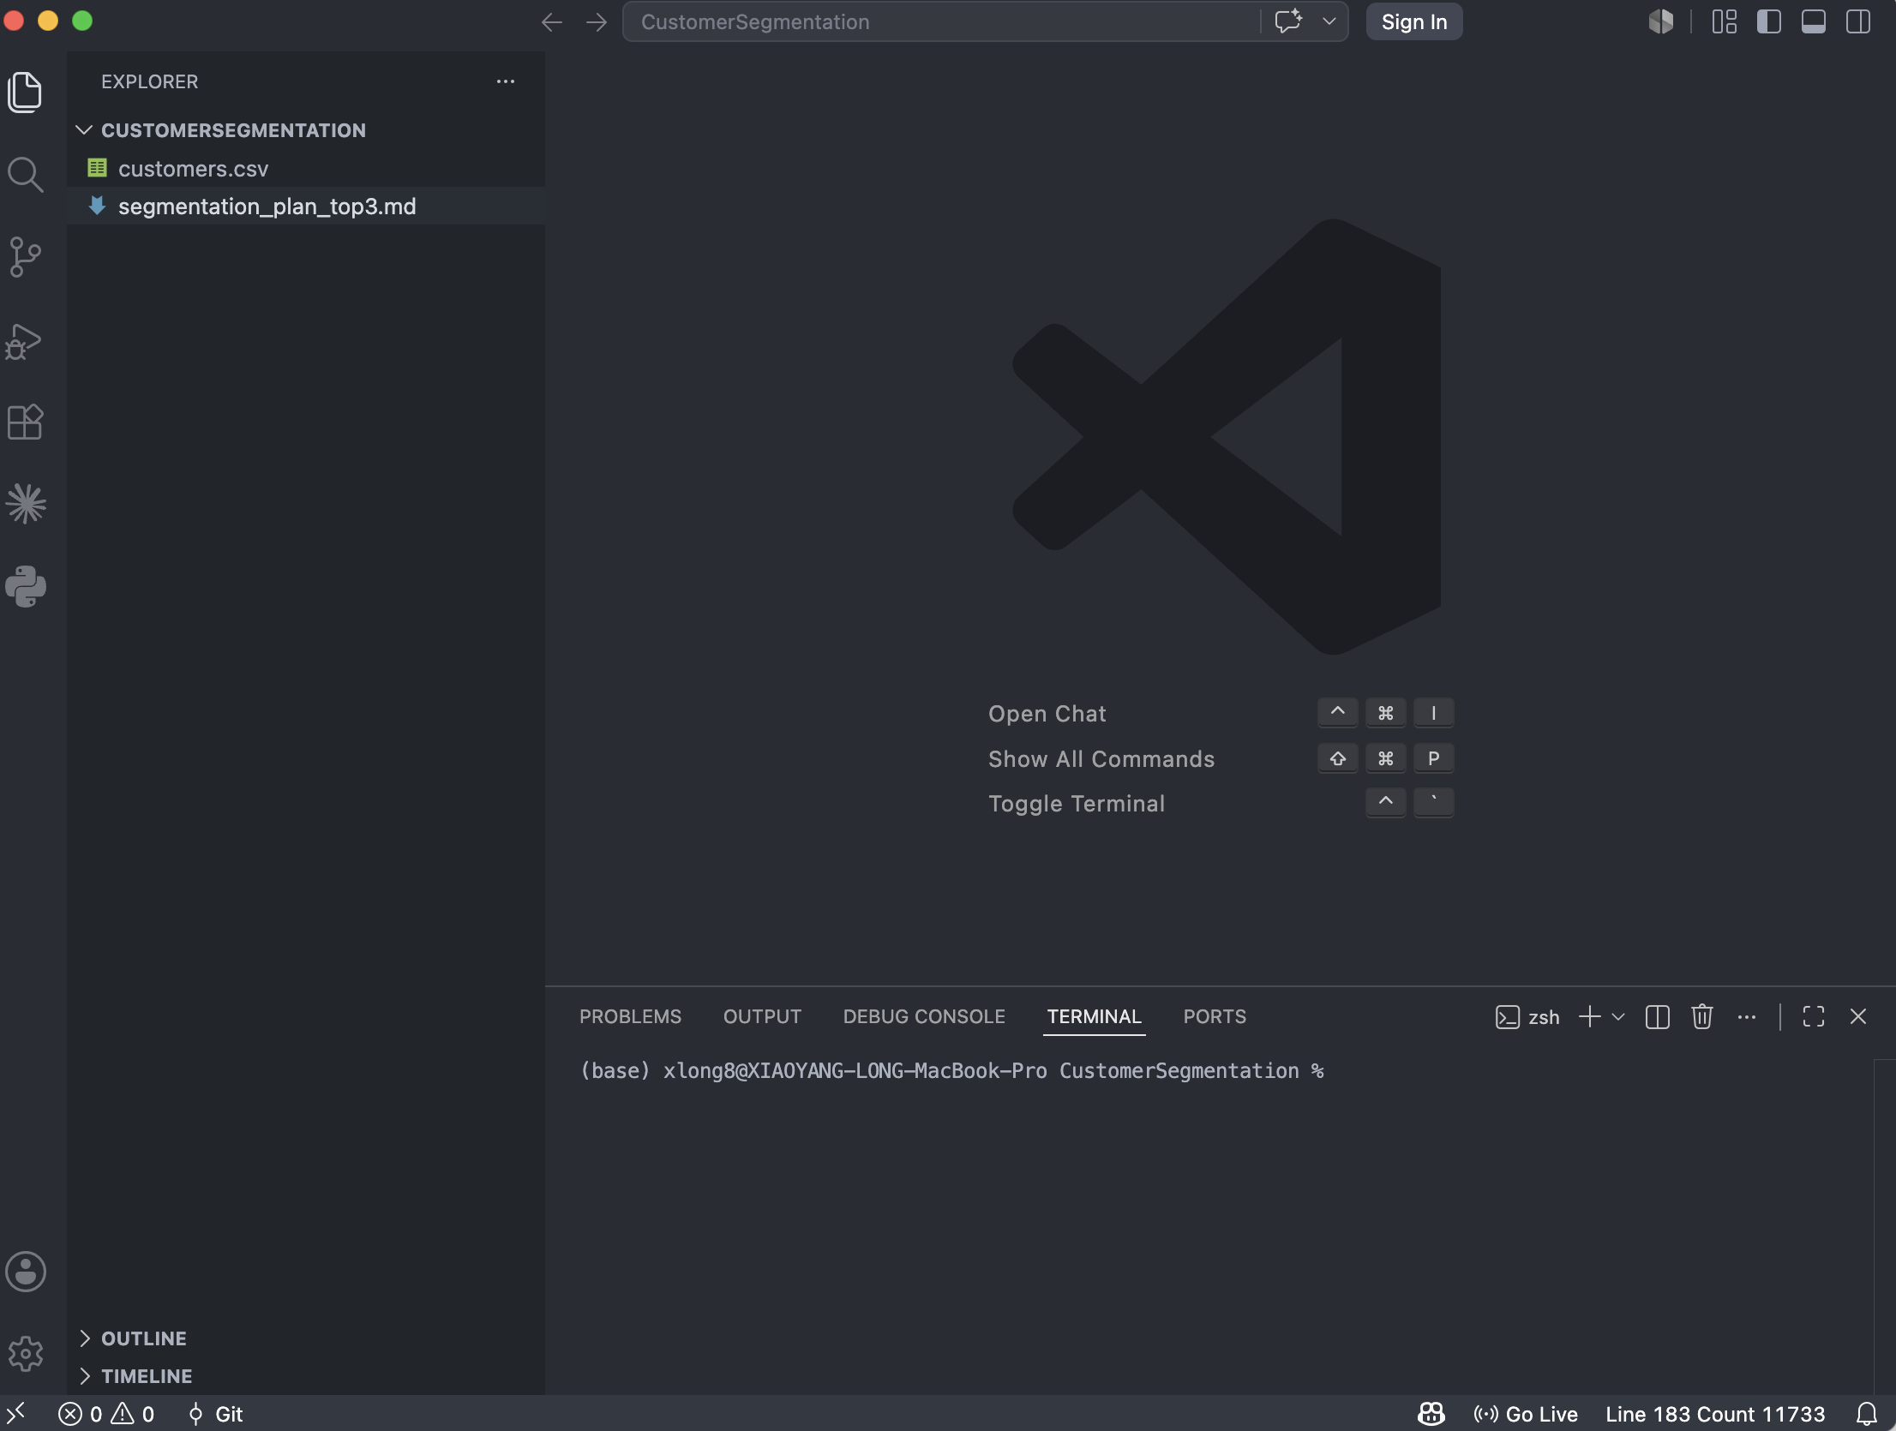Screen dimensions: 1896x1431
Task: Toggle the bottom panel visibility
Action: (1814, 21)
